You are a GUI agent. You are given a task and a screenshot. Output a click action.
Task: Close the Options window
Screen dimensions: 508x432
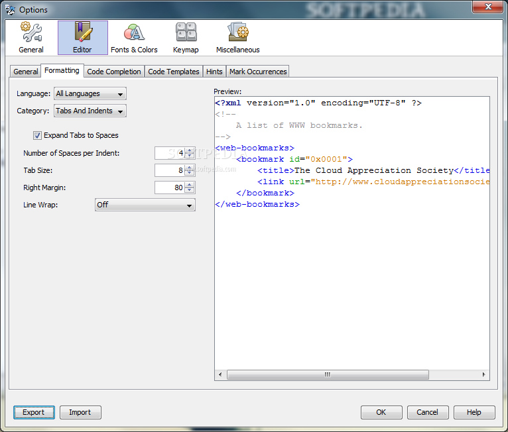pos(488,7)
